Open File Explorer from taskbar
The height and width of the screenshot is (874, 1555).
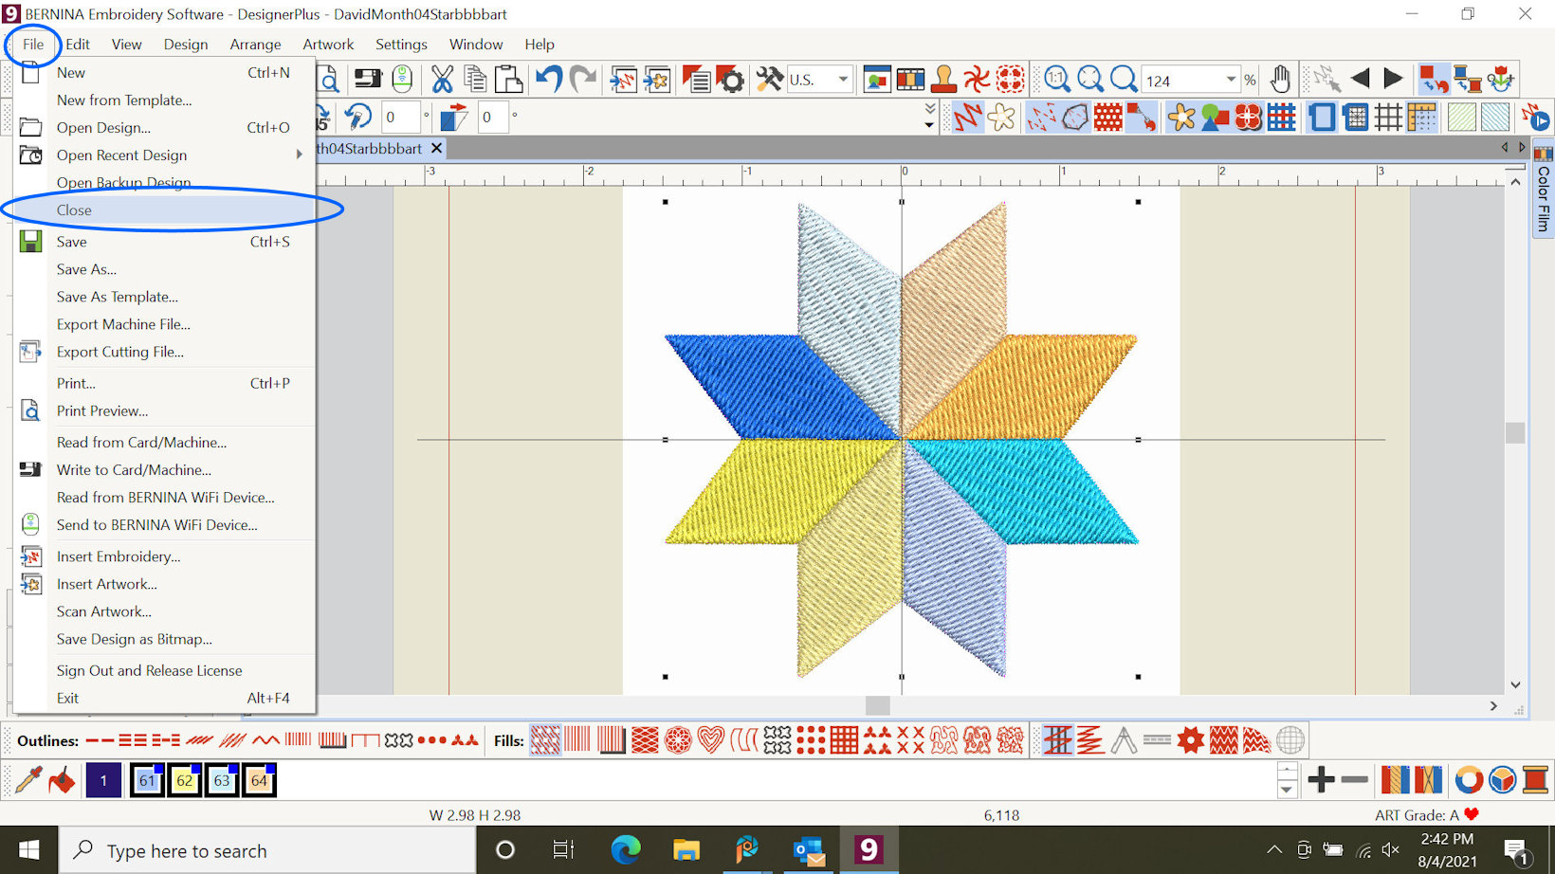point(686,850)
